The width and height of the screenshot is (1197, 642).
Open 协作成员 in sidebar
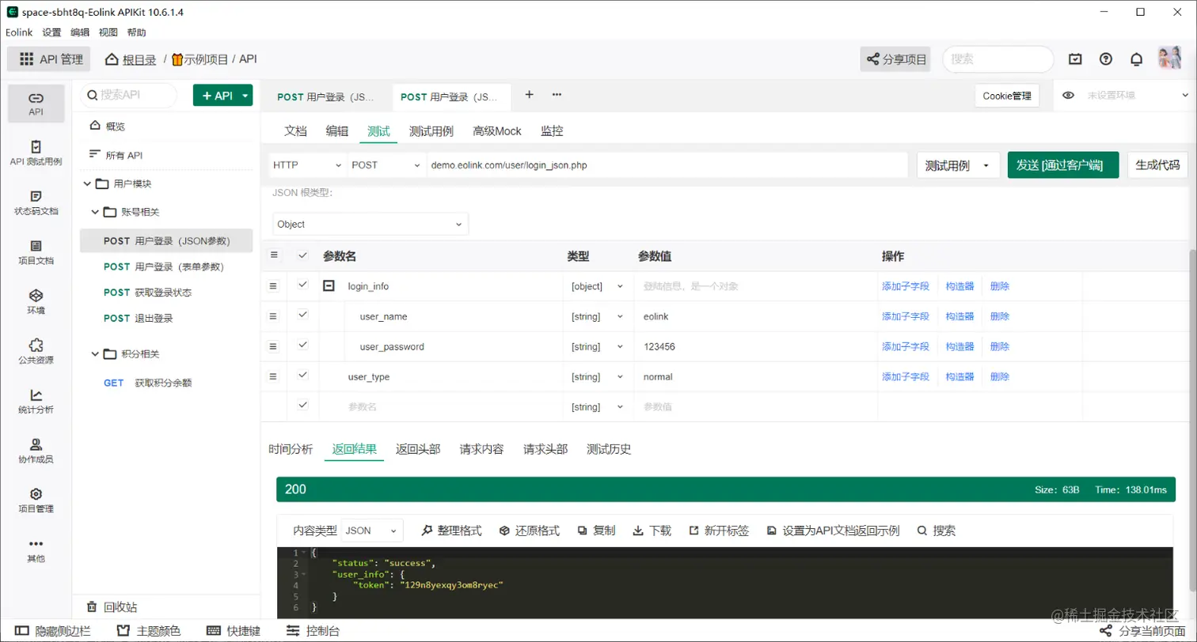36,451
